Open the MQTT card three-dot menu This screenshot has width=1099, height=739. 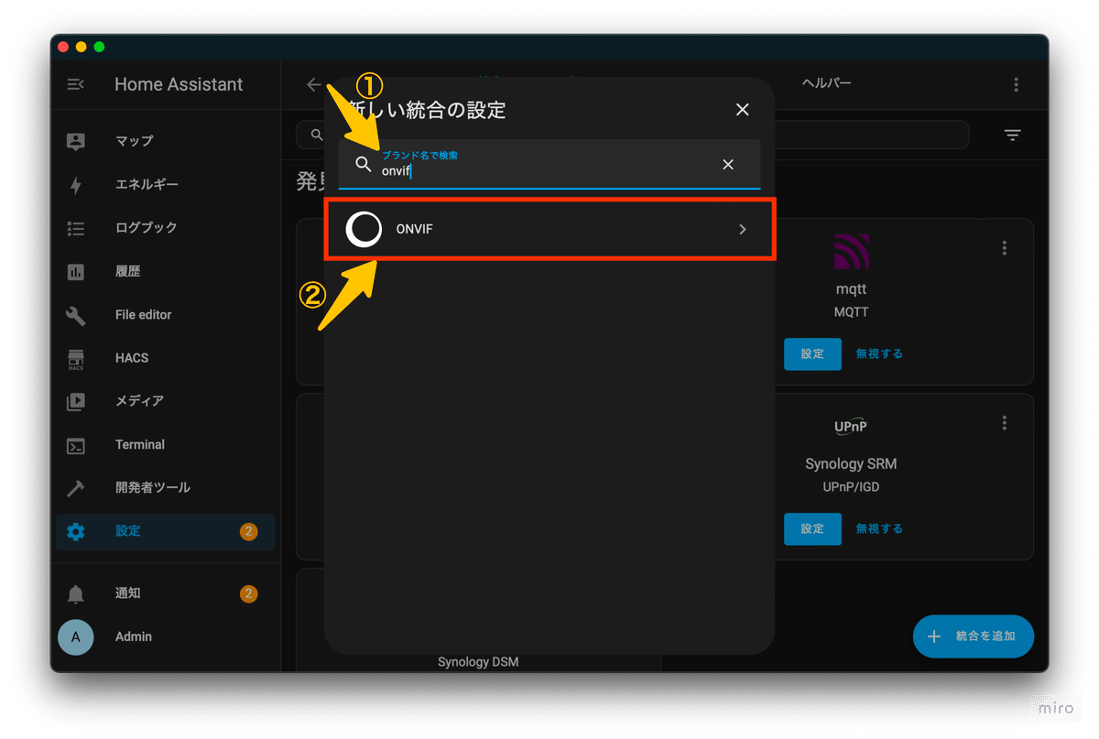coord(1005,248)
